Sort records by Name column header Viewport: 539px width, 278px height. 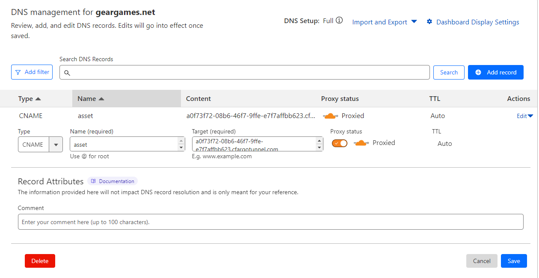pos(91,99)
